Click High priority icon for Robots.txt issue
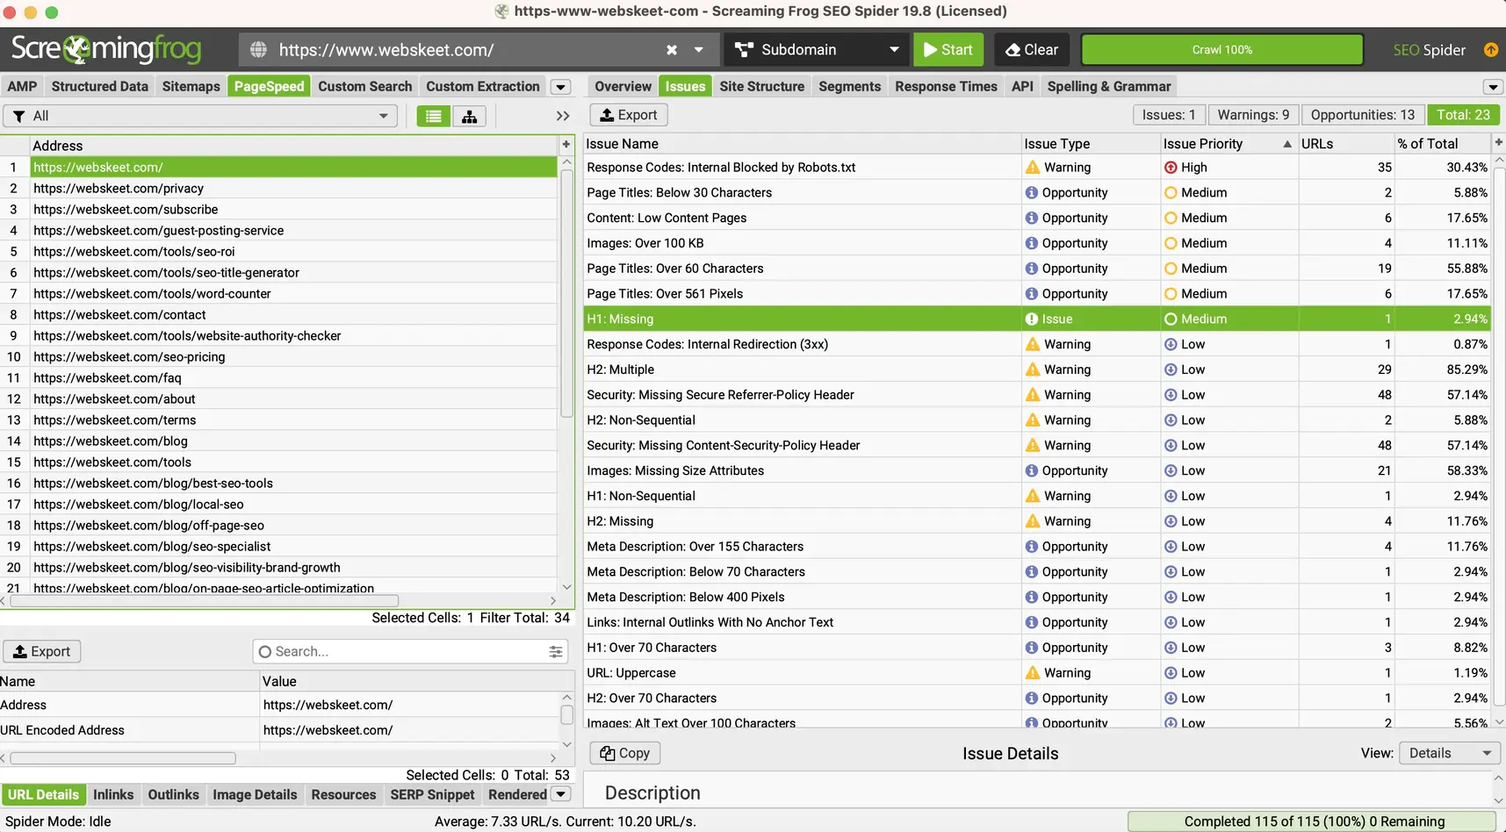The image size is (1506, 832). coord(1171,168)
